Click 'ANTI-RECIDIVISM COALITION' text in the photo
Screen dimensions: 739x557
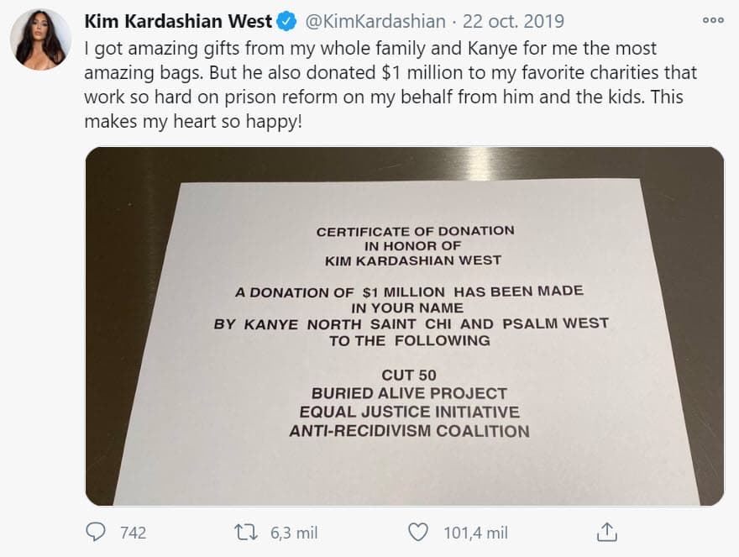pyautogui.click(x=409, y=432)
